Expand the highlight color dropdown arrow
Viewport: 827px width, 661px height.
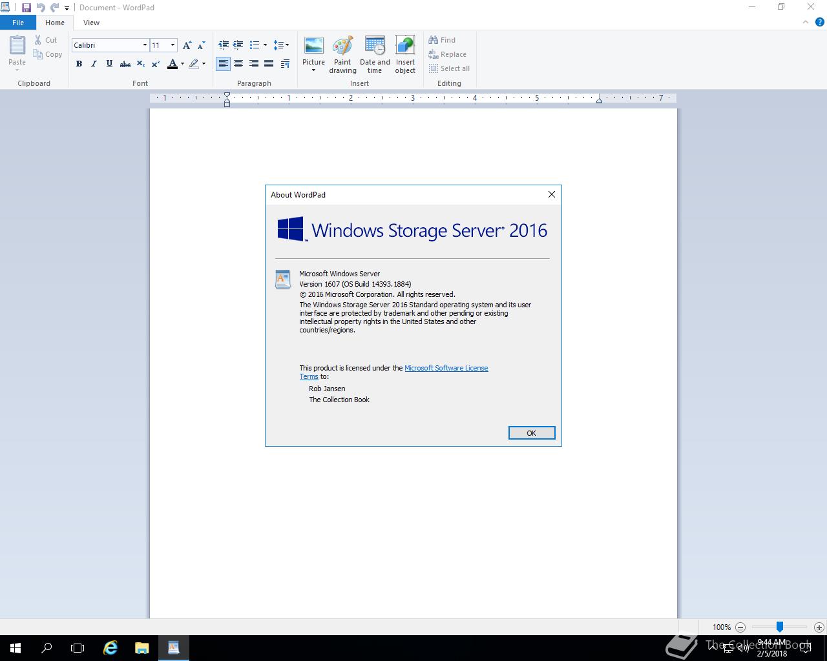pyautogui.click(x=204, y=64)
